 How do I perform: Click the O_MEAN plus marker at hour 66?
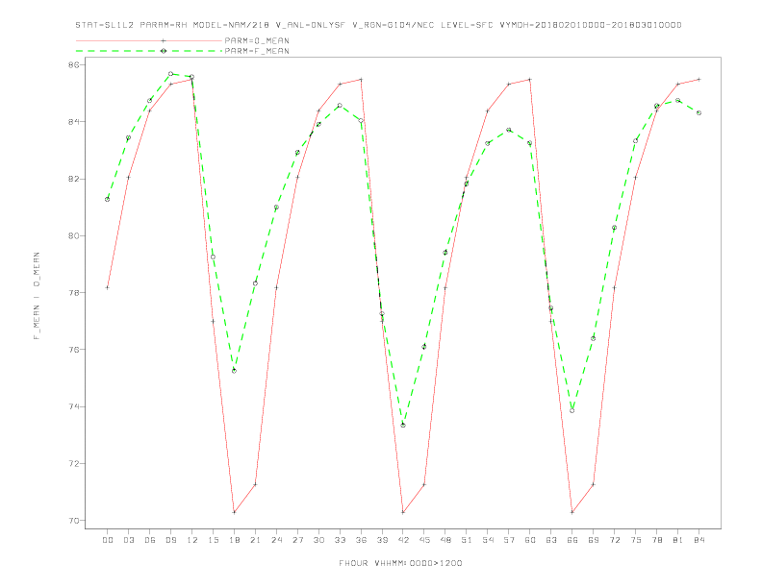572,512
